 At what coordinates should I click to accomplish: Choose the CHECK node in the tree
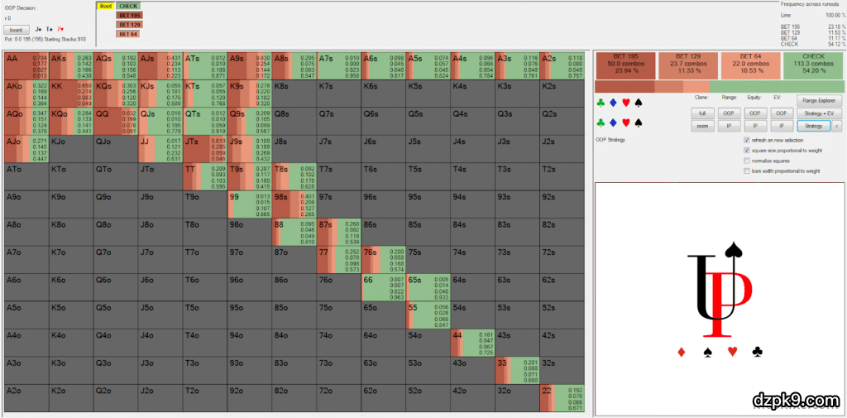click(128, 6)
